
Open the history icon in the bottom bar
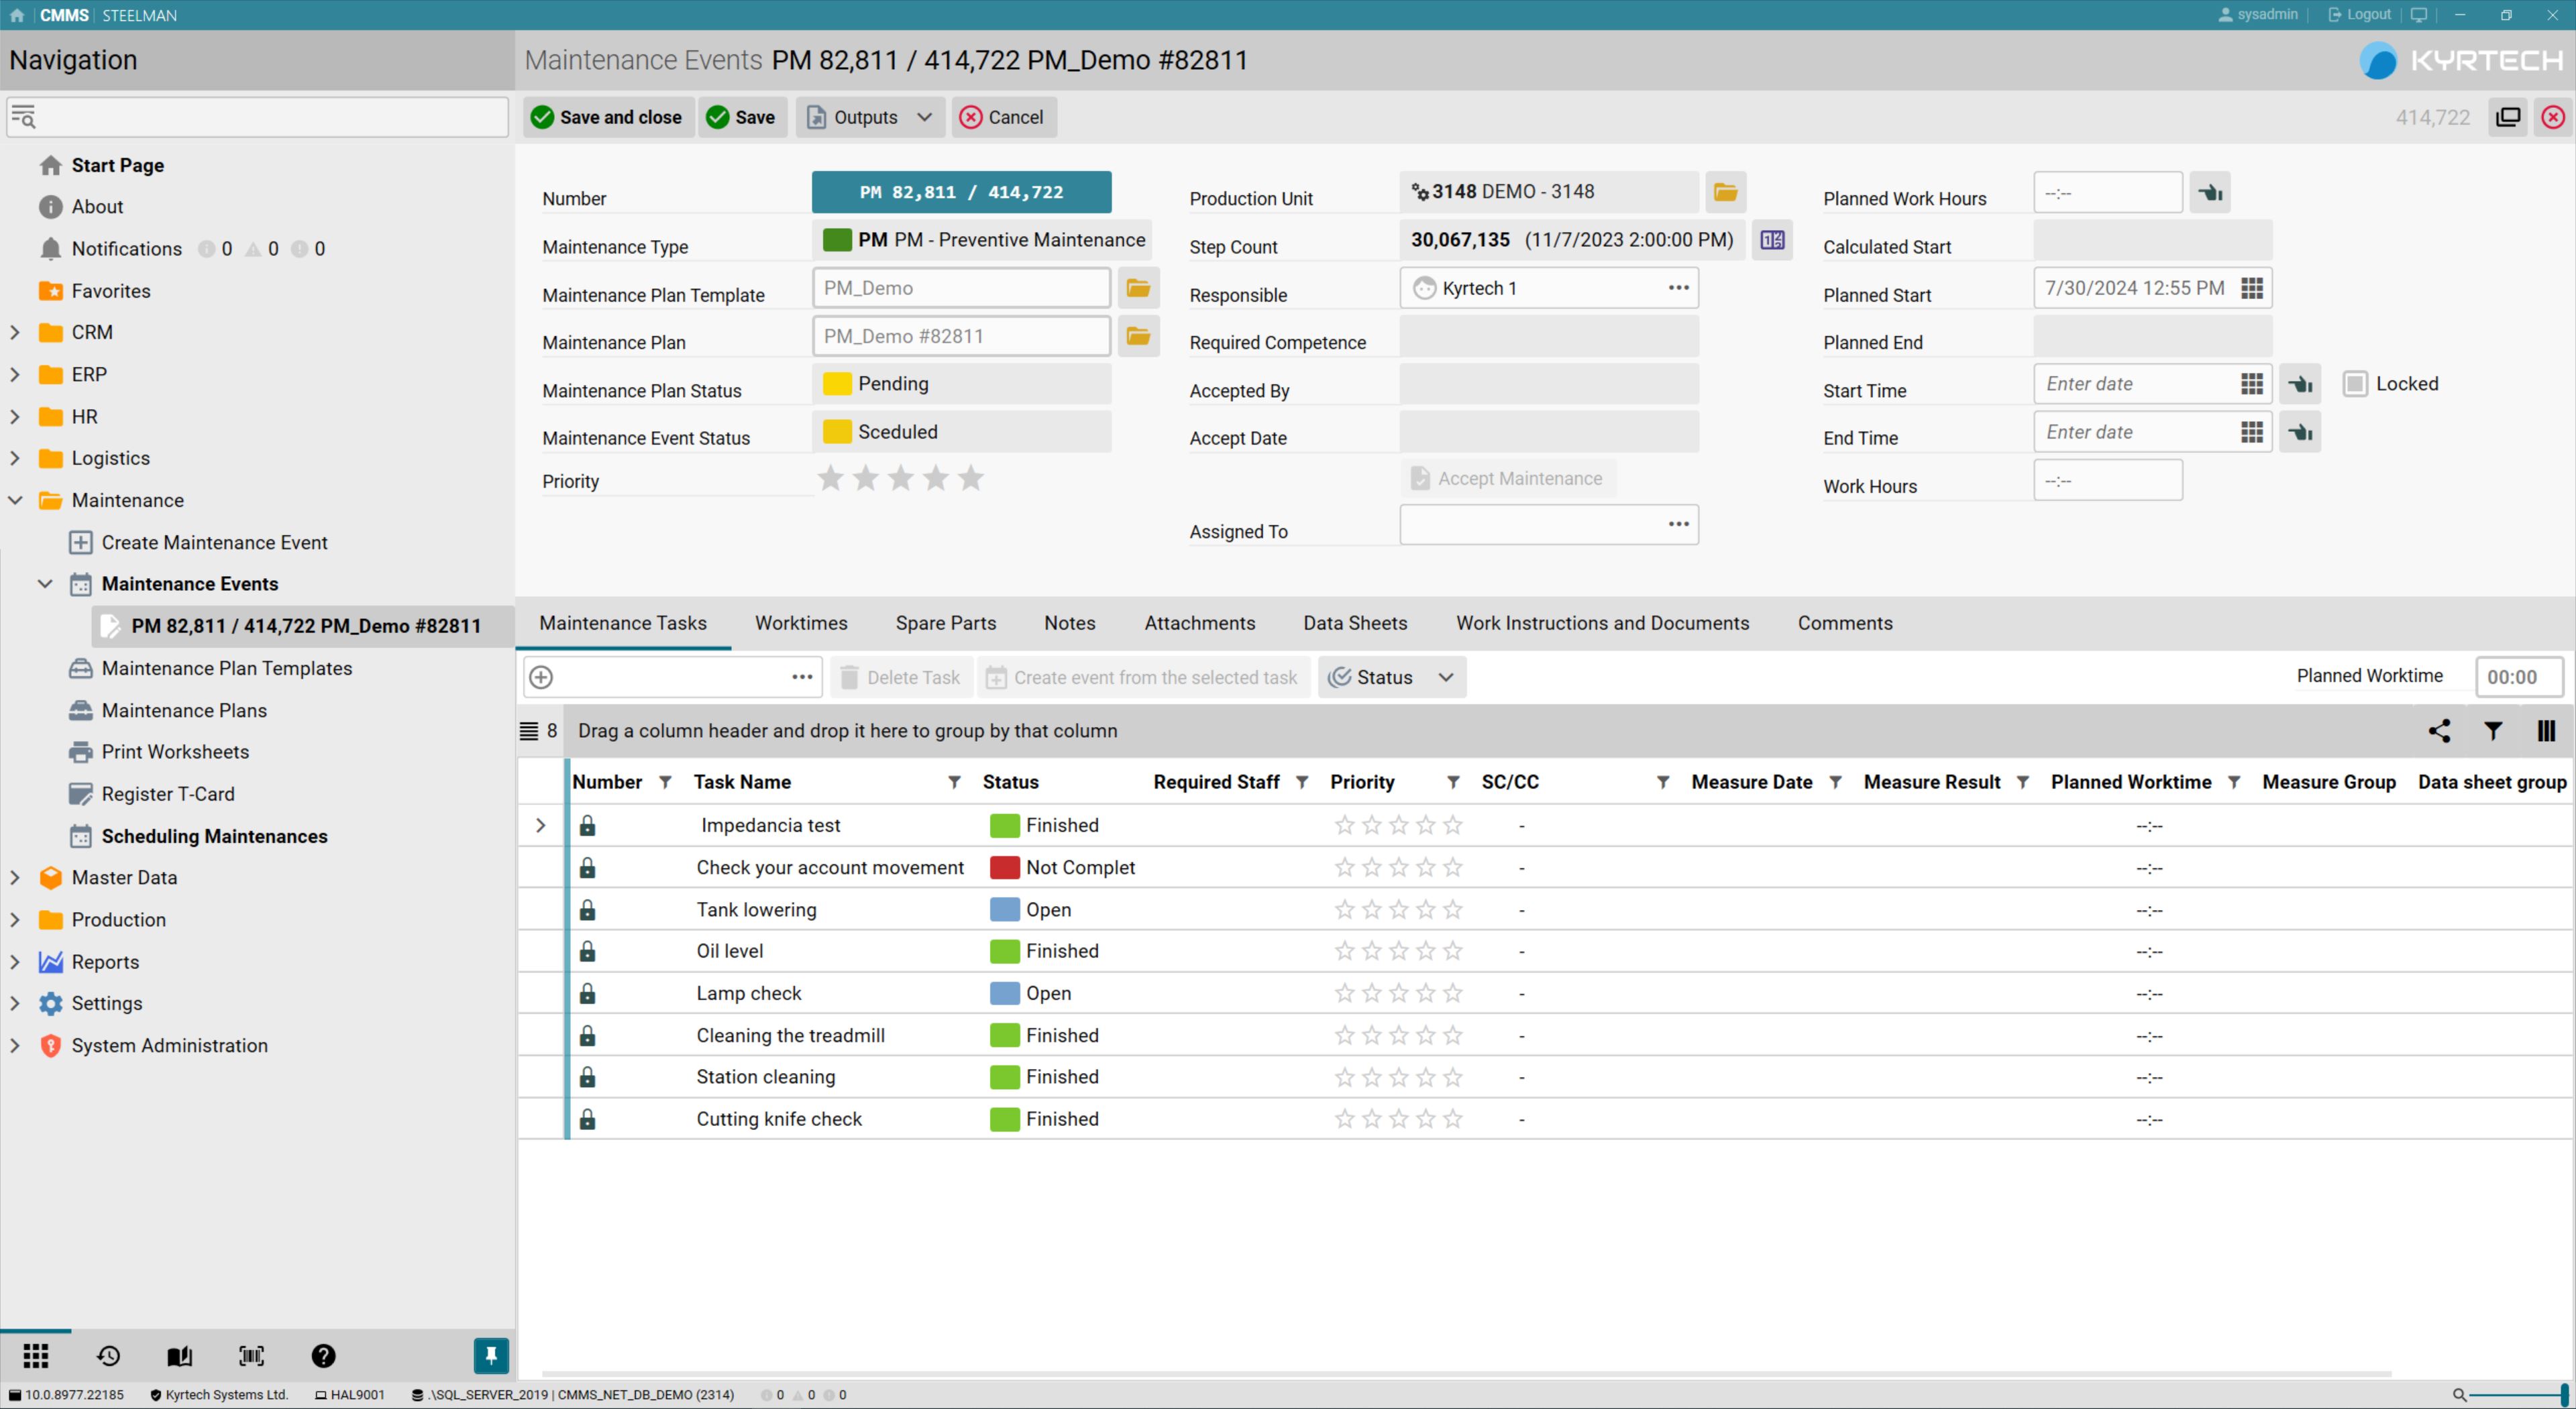(108, 1355)
